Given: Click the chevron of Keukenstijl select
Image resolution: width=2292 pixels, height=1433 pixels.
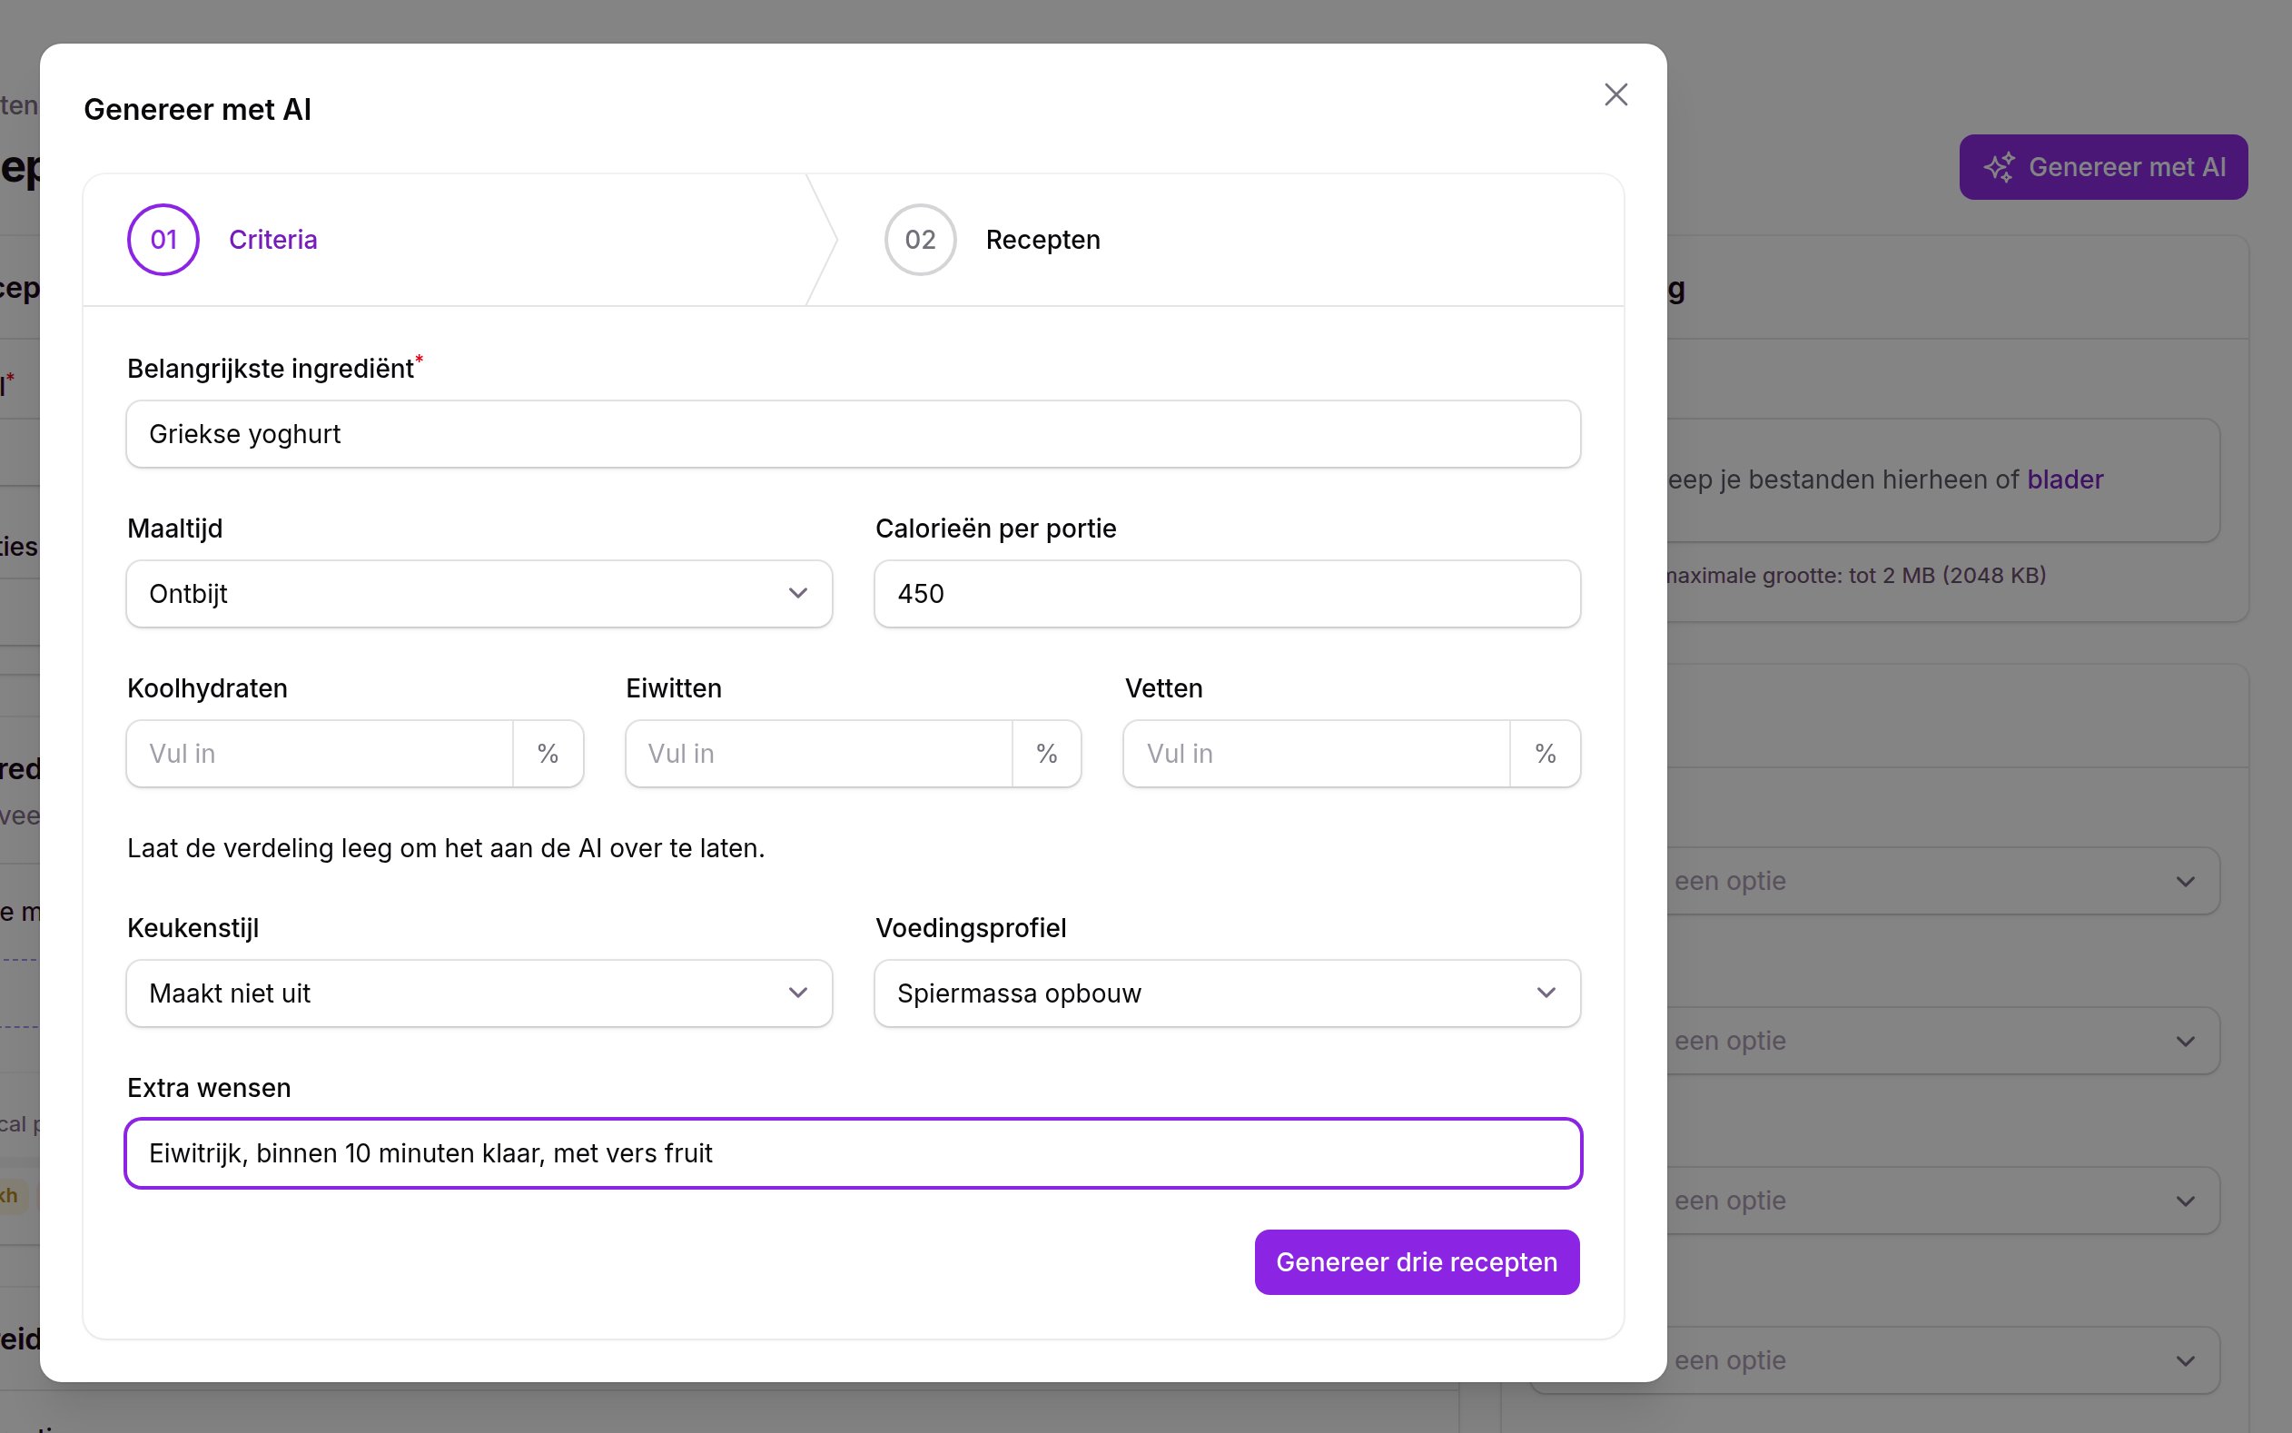Looking at the screenshot, I should pyautogui.click(x=798, y=993).
